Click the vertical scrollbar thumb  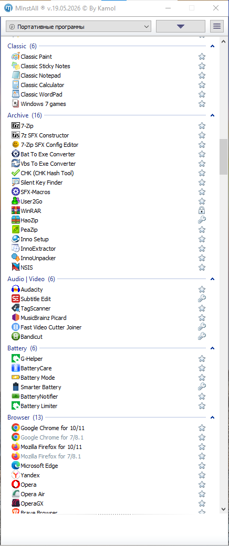[223, 157]
